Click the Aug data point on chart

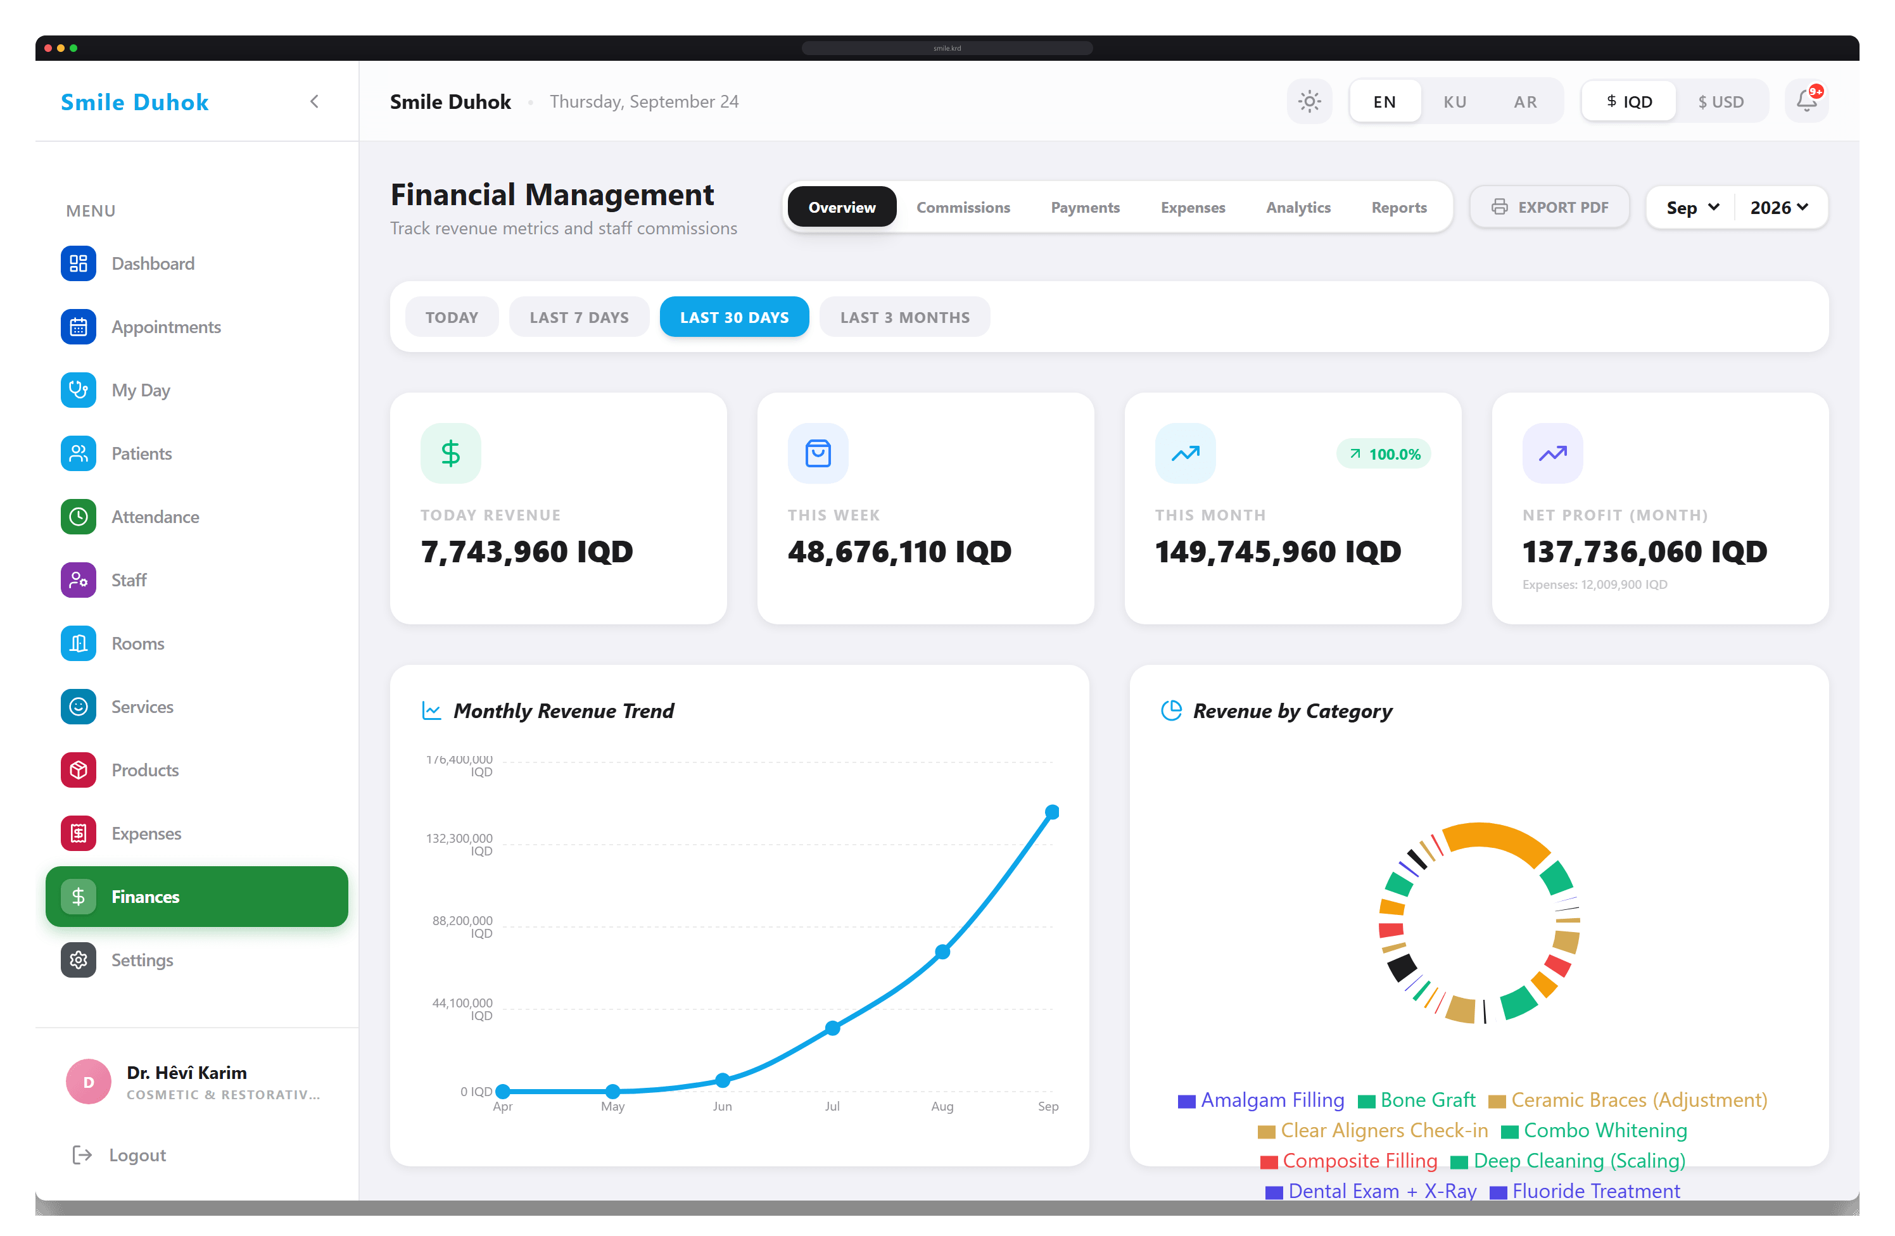point(942,951)
